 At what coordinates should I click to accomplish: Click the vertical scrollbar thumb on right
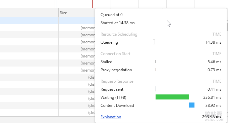click(x=227, y=27)
